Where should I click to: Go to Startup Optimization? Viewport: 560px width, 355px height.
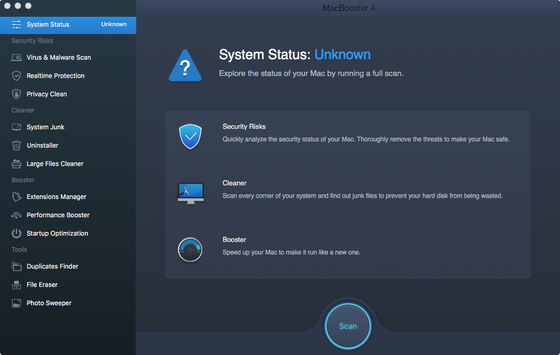pos(68,234)
